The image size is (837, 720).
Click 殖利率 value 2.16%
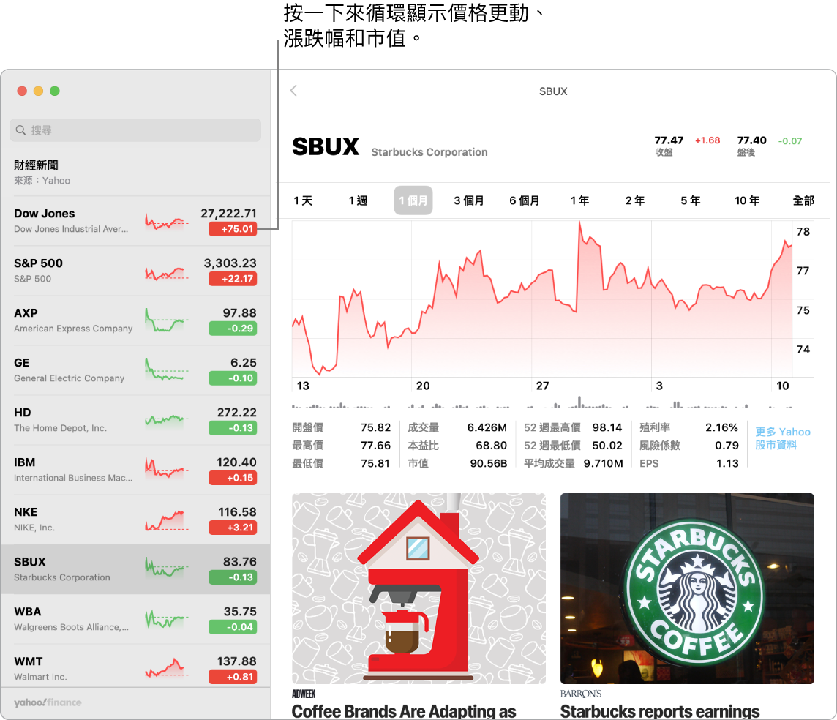pyautogui.click(x=721, y=427)
